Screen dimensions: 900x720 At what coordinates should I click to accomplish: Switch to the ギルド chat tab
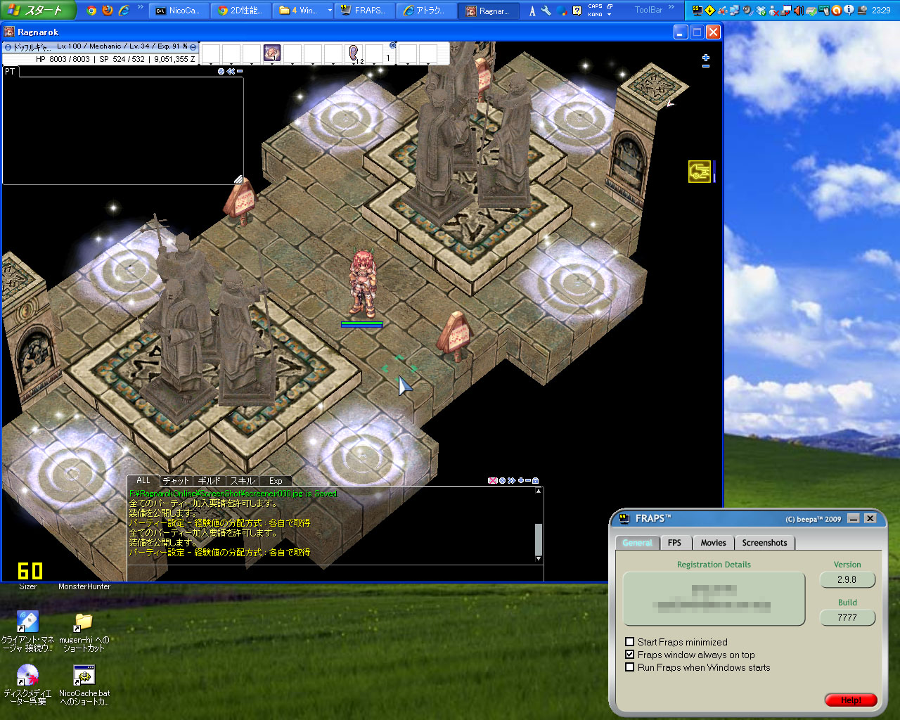pyautogui.click(x=210, y=481)
